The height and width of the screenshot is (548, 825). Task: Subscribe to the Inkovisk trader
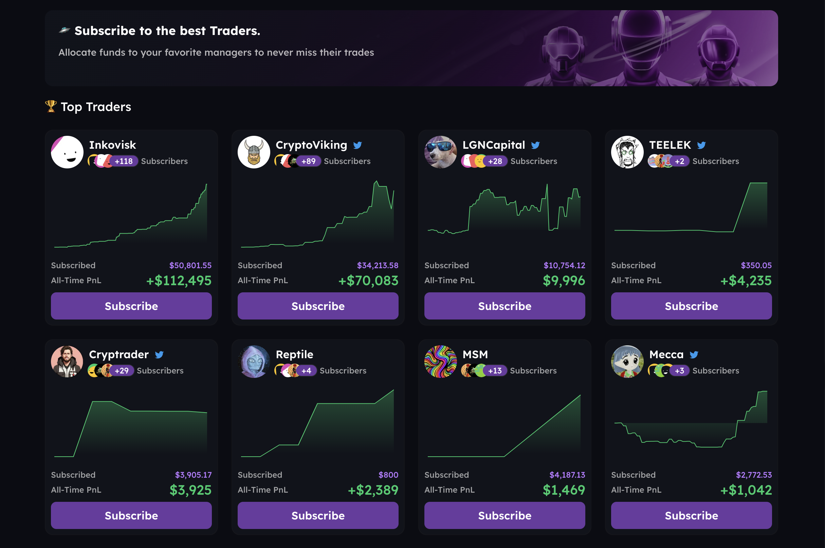tap(131, 306)
